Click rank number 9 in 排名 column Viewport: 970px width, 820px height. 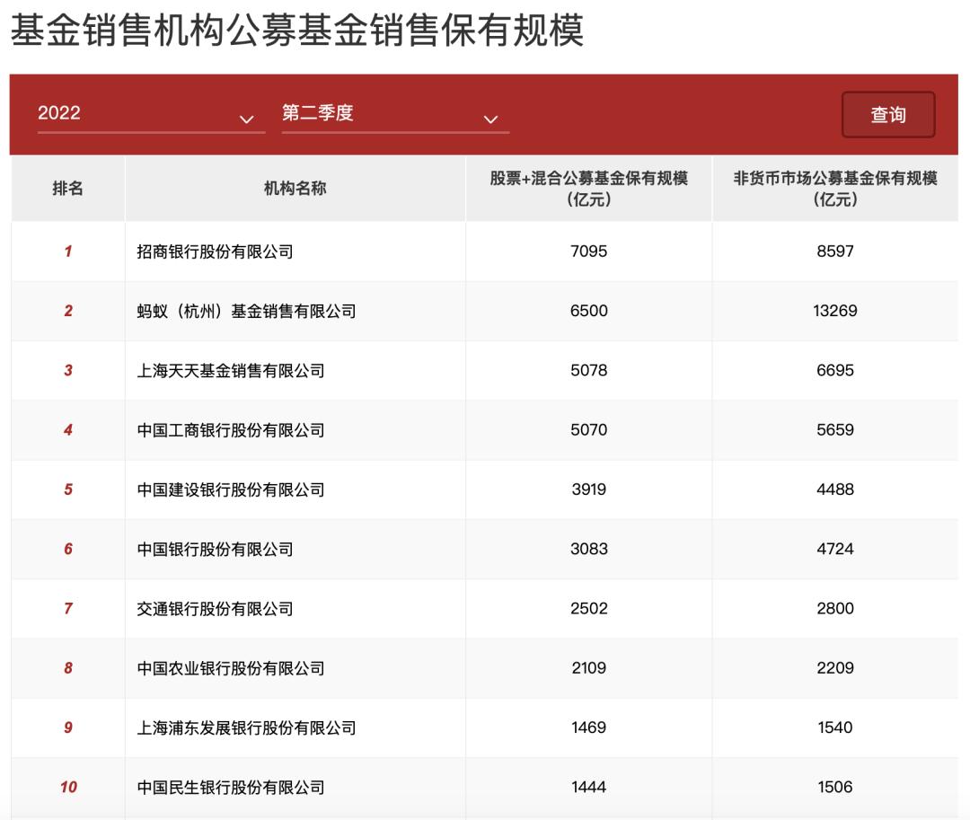(68, 727)
